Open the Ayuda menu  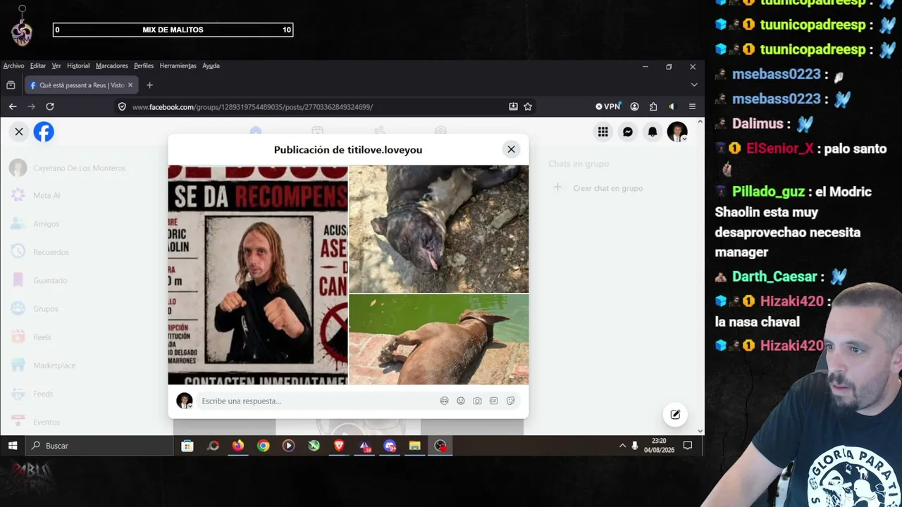pyautogui.click(x=211, y=65)
